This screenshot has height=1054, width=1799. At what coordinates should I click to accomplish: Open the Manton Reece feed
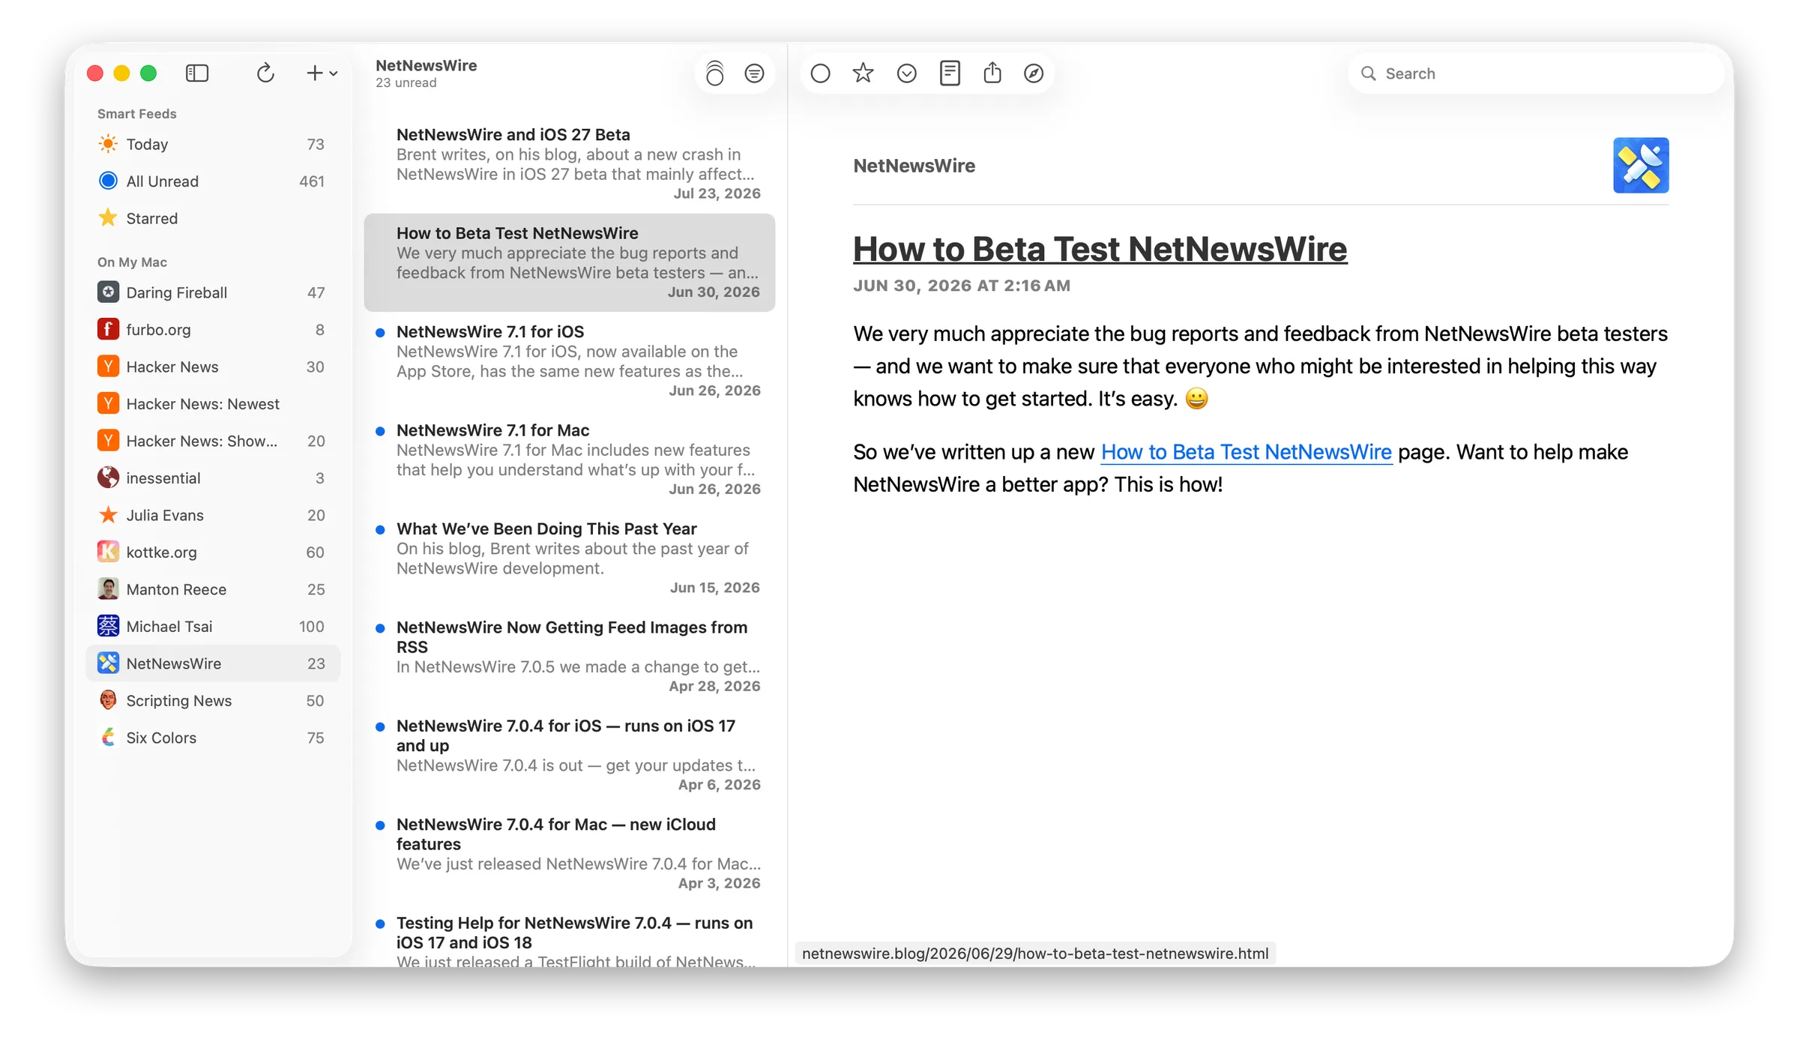click(x=213, y=589)
